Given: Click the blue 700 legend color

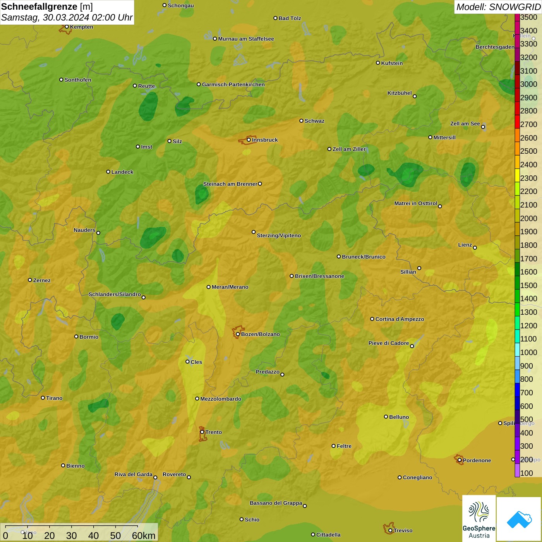Looking at the screenshot, I should [x=517, y=390].
